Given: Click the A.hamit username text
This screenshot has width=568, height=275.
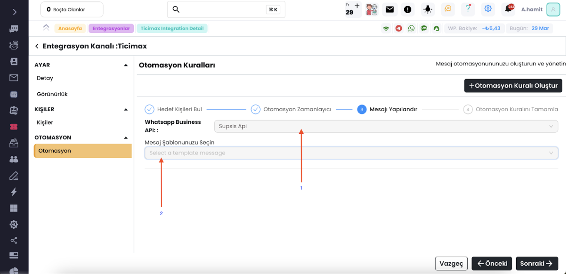Looking at the screenshot, I should [x=532, y=9].
